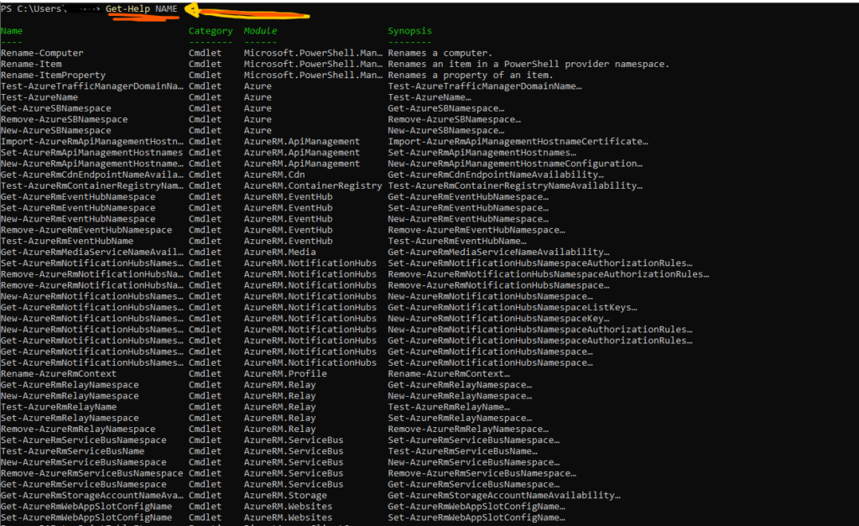This screenshot has width=859, height=526.
Task: Select "Set-AzureRmApiManagementHostnames" in the Name column
Action: pos(91,153)
